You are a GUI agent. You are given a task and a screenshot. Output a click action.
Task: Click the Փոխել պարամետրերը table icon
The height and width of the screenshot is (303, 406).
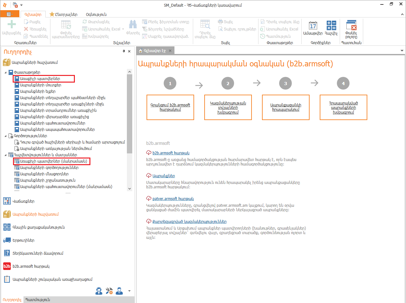[x=66, y=25]
